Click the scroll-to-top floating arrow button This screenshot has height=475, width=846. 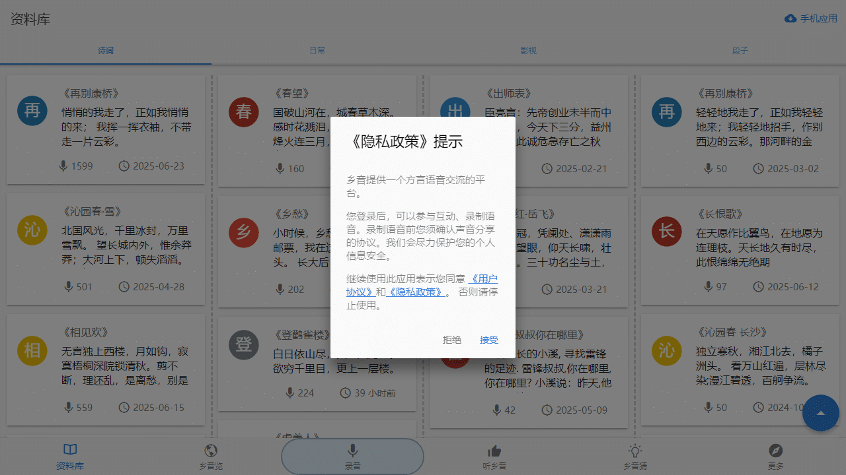click(821, 413)
